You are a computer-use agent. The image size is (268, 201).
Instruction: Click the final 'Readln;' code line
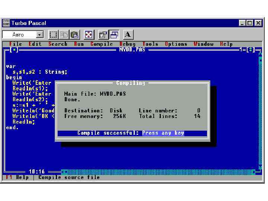(x=24, y=122)
